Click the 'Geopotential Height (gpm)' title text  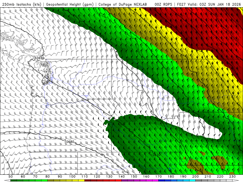(x=70, y=4)
